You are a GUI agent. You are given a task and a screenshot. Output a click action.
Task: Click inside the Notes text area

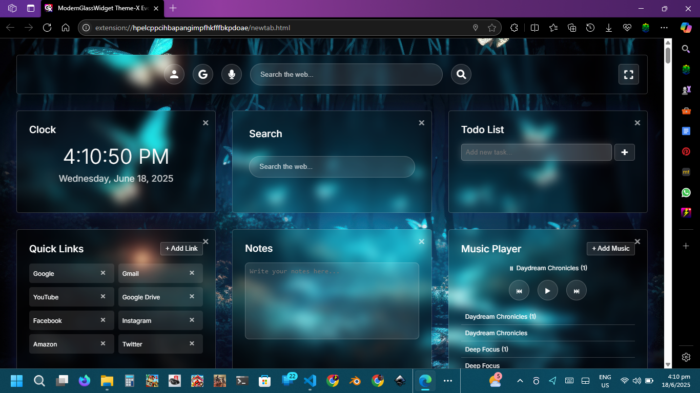coord(332,301)
